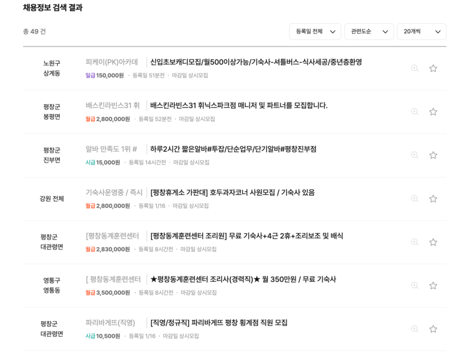Open quick view of 평창동계훈련센터 조리원 listing
Viewport: 453px width, 355px height.
click(x=414, y=242)
